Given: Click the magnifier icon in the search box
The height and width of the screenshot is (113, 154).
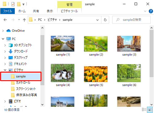Looking at the screenshot, I should pyautogui.click(x=118, y=20).
